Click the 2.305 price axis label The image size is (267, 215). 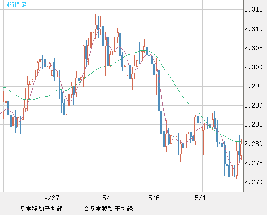coord(254,48)
